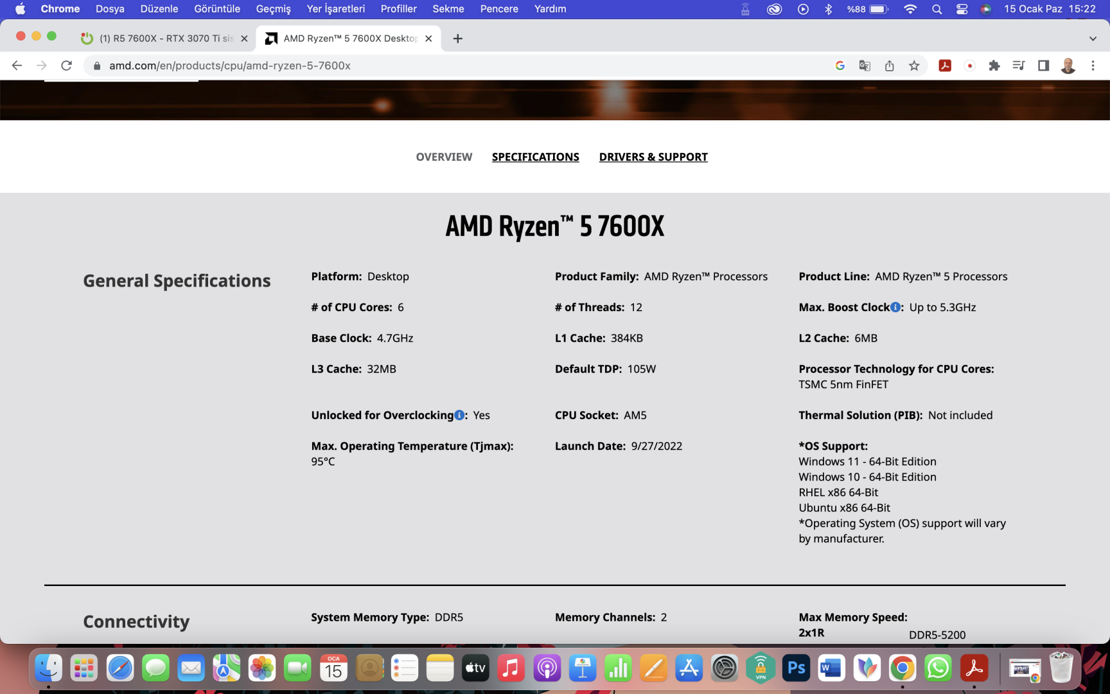Click the red dot recorder extension
Image resolution: width=1110 pixels, height=694 pixels.
coord(970,66)
